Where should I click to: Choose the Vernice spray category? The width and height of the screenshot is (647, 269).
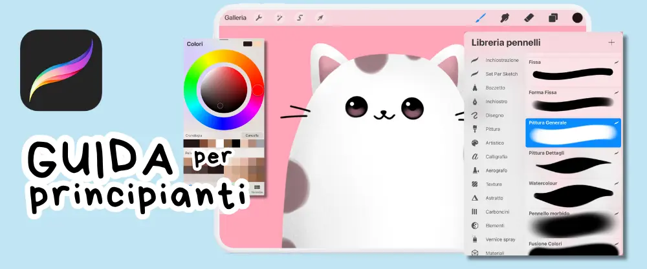coord(493,239)
